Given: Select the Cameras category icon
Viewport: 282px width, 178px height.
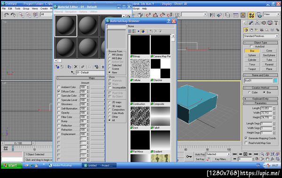Looking at the screenshot, I should [262, 30].
